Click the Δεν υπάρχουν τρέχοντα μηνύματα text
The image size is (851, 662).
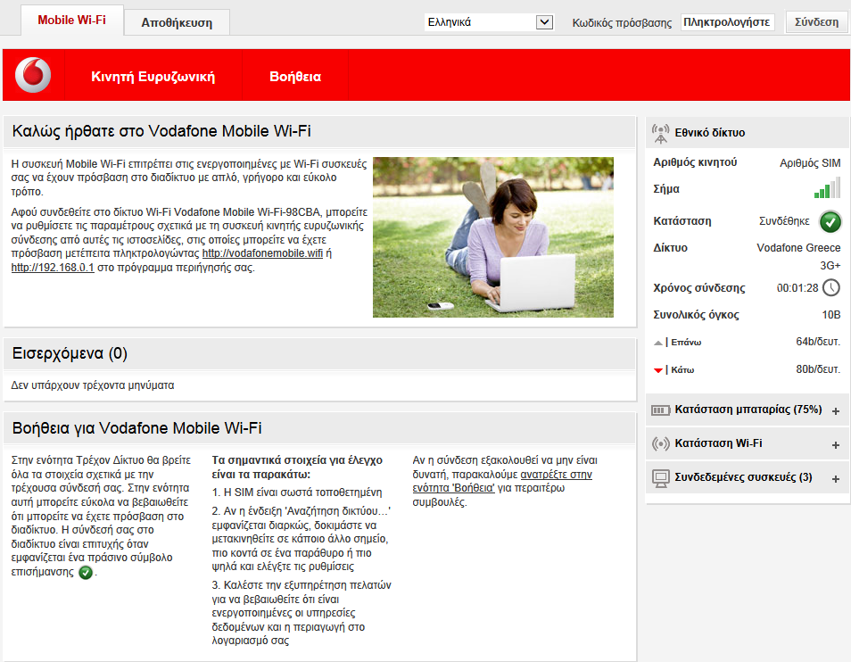pos(93,385)
